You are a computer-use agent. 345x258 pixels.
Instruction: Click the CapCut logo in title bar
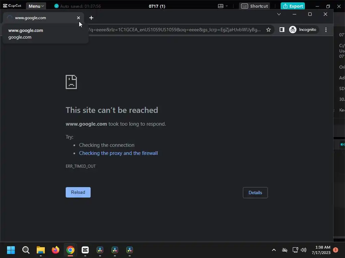click(x=12, y=6)
